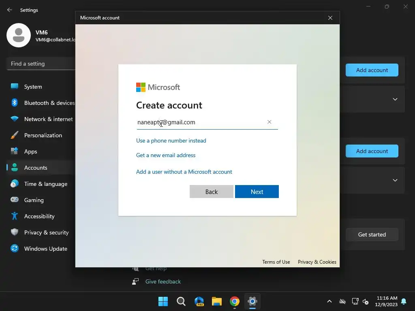Viewport: 415px width, 311px height.
Task: Launch Microsoft Edge Preview from taskbar
Action: click(199, 301)
